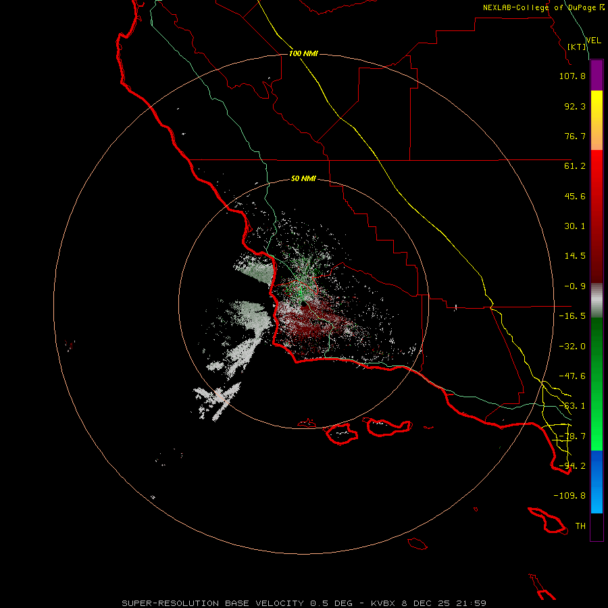
Task: Click the 50 NMI range ring label
Action: click(x=303, y=179)
